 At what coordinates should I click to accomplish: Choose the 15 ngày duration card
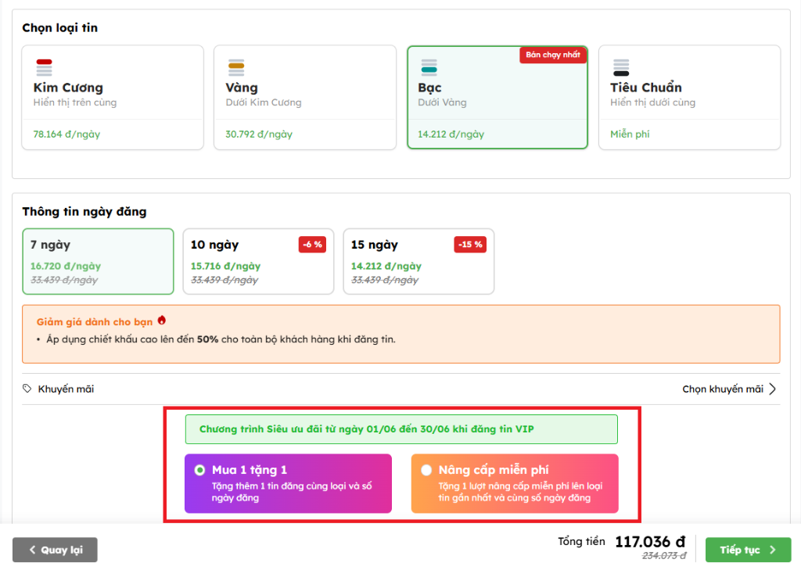click(x=418, y=261)
